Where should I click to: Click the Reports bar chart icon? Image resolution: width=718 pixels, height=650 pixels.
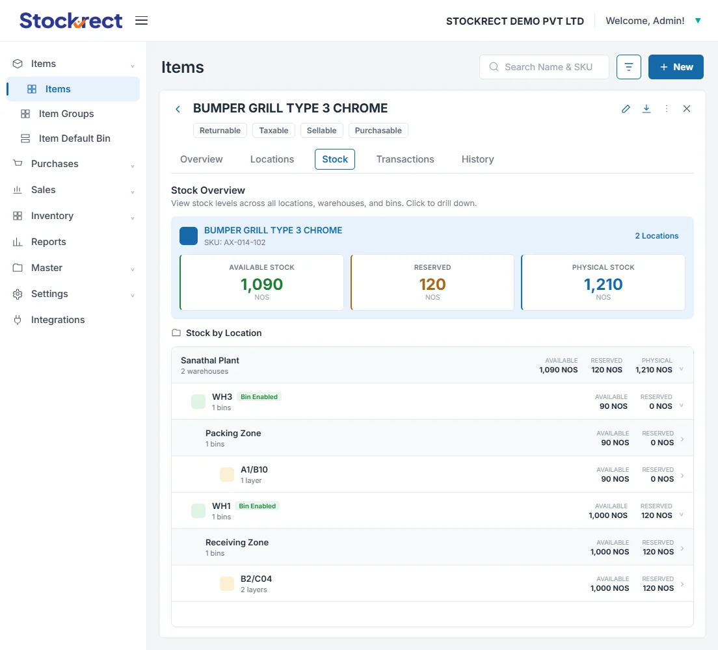[18, 242]
